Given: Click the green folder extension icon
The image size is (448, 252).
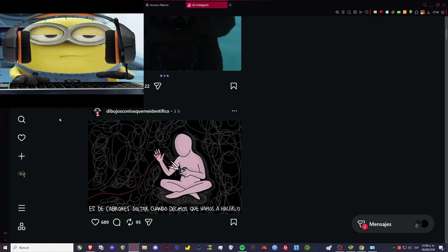Looking at the screenshot, I should pyautogui.click(x=399, y=12).
